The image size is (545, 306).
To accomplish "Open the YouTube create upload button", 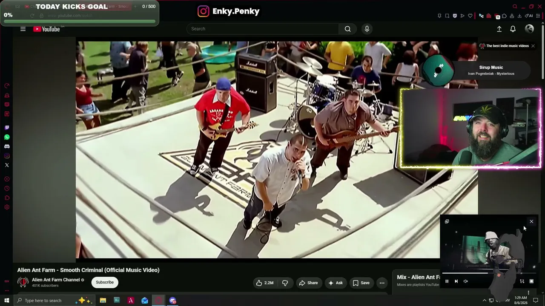I will point(499,29).
